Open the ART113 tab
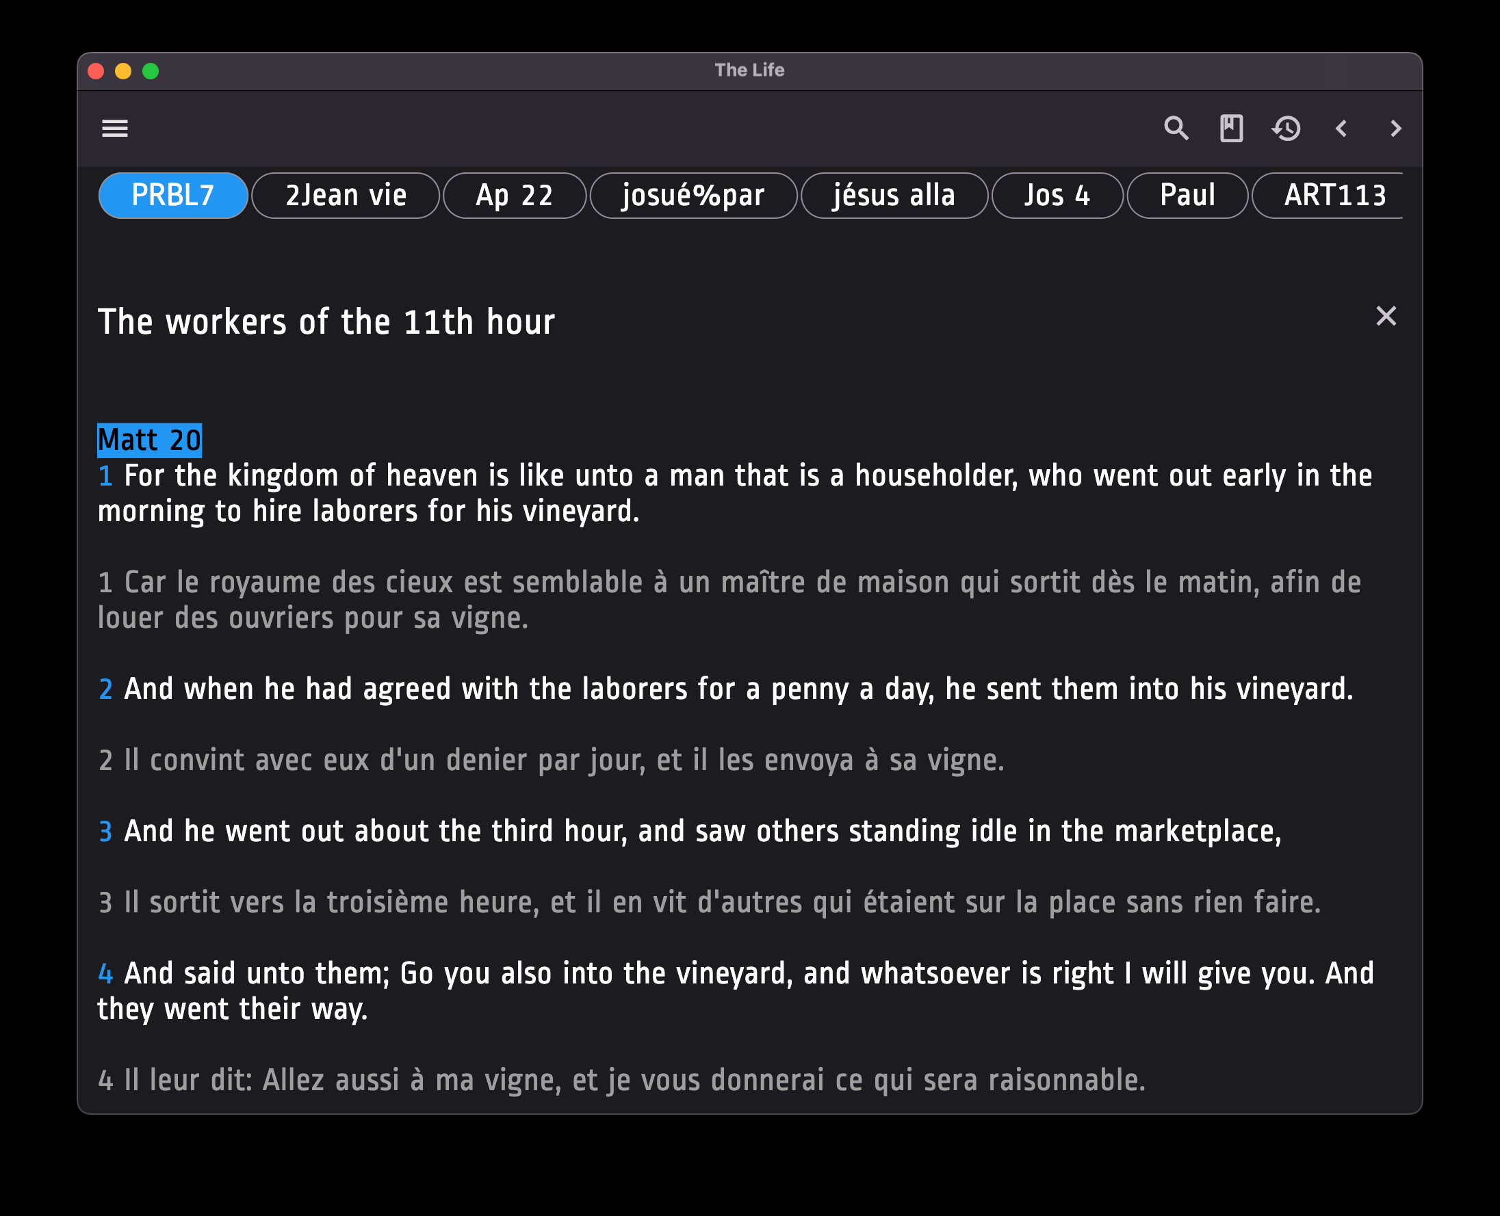The image size is (1500, 1216). (1334, 196)
